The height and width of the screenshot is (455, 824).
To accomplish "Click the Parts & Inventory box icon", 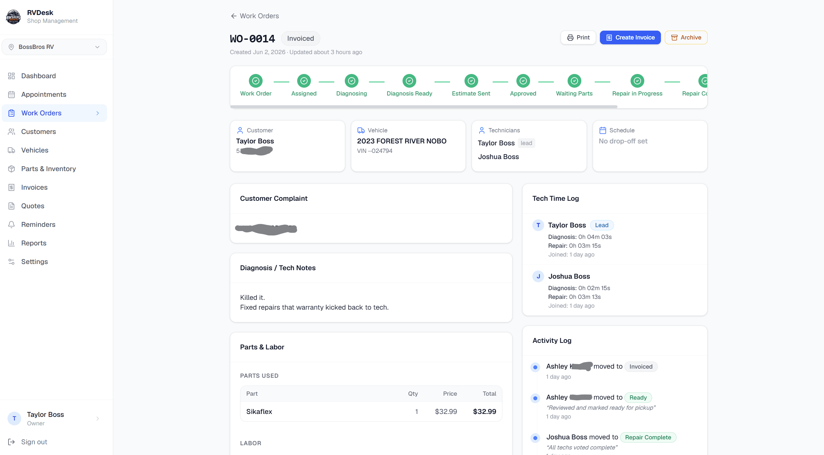I will [11, 169].
